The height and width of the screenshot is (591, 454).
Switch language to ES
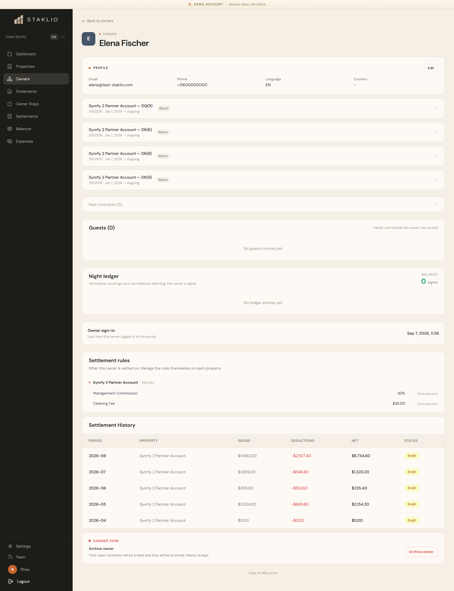(63, 37)
